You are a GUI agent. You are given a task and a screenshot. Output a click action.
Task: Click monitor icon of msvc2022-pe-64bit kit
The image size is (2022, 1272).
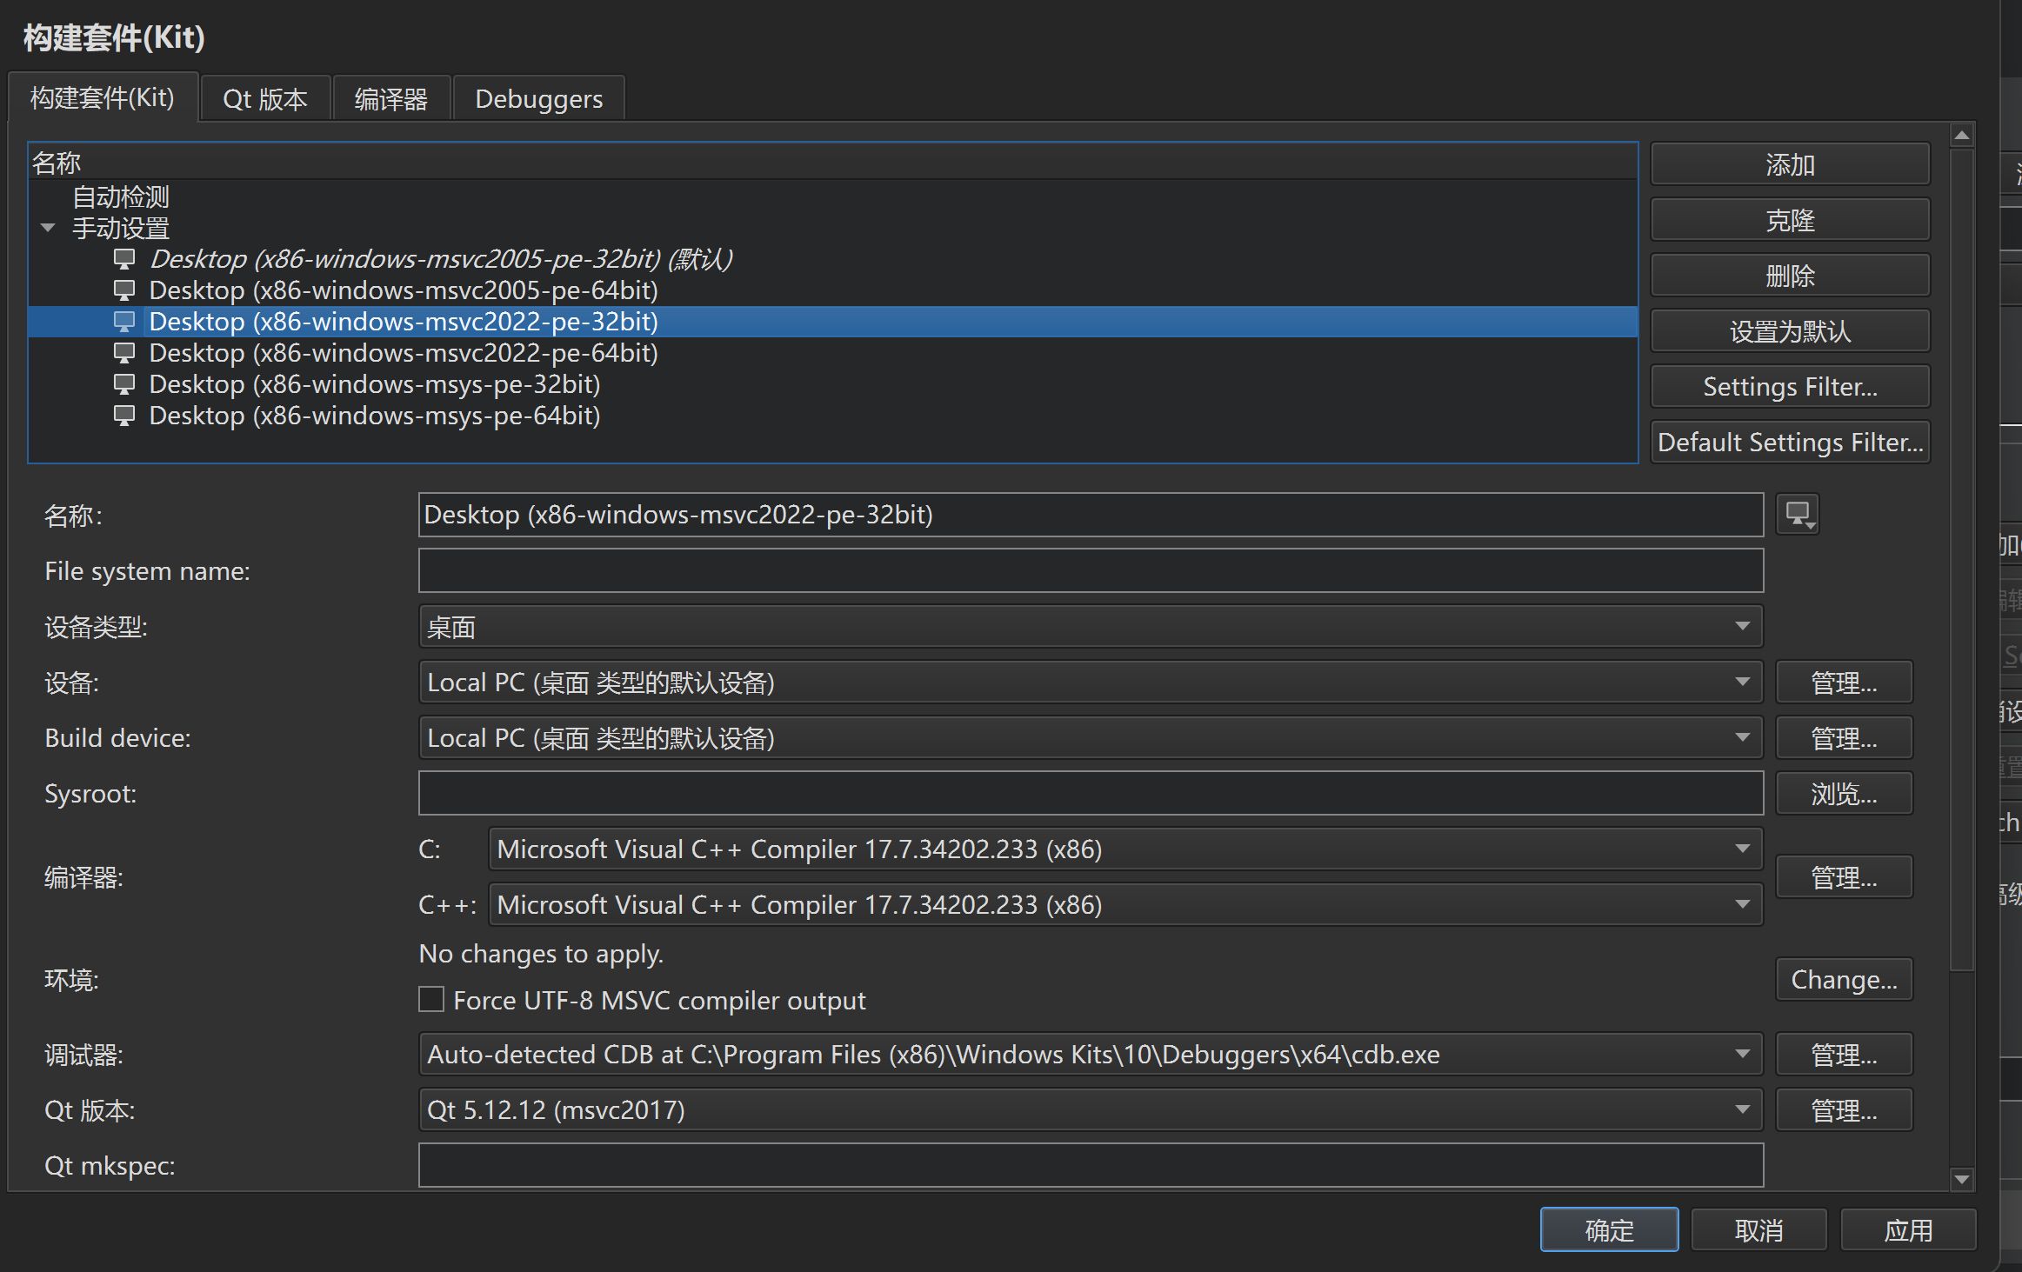[124, 353]
